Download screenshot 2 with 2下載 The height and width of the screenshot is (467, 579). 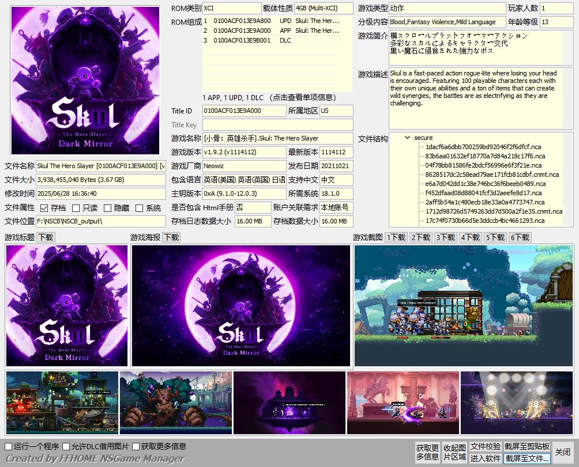(421, 237)
